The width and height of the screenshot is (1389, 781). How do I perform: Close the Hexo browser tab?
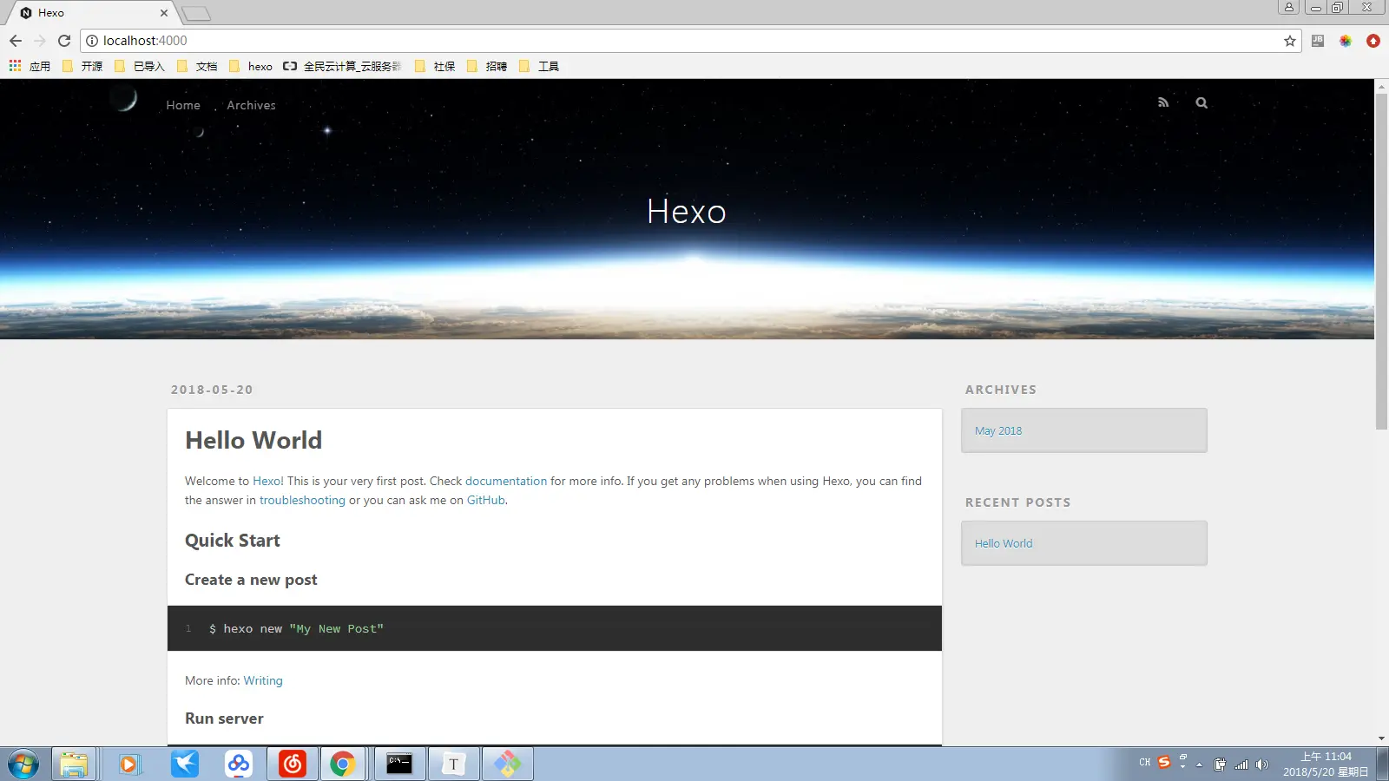pos(164,13)
